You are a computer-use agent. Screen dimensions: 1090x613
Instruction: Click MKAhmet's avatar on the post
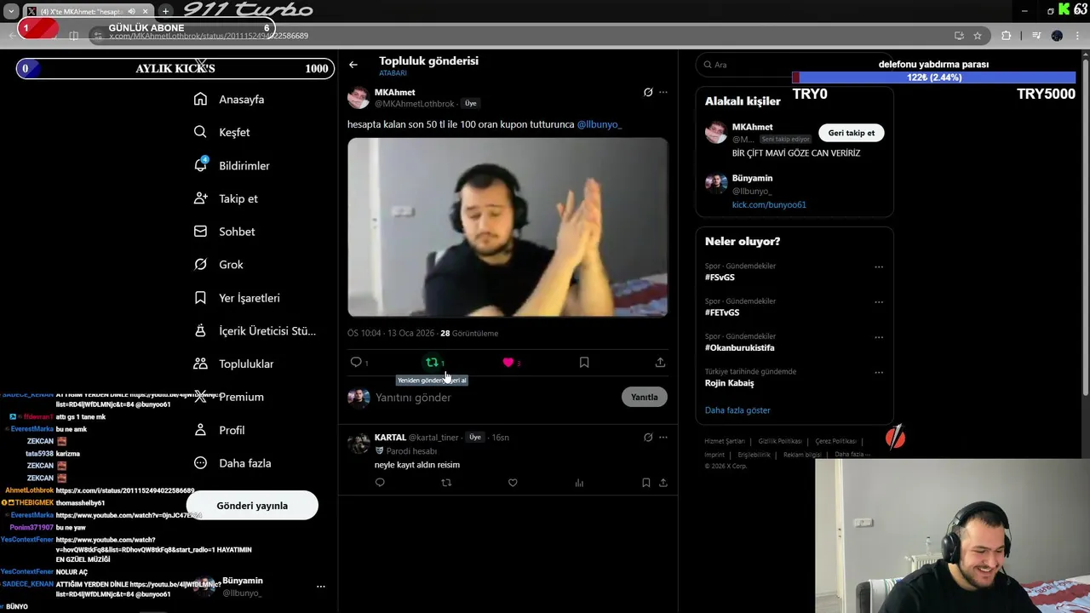359,97
